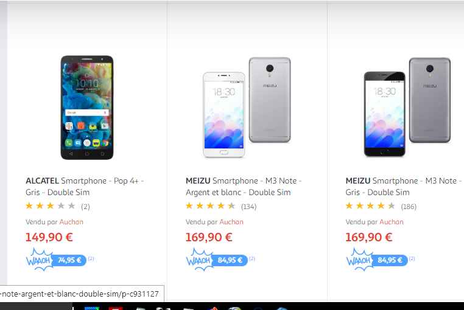Viewport: 464px width, 310px height.
Task: Click the star rating with 134 reviews
Action: pos(211,206)
